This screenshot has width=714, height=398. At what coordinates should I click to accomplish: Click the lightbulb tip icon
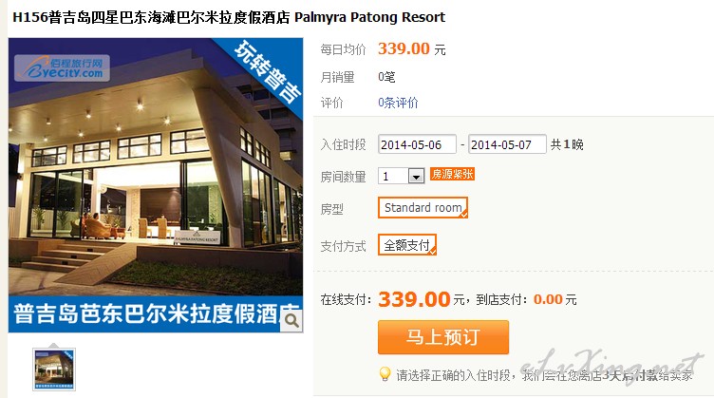pyautogui.click(x=385, y=374)
